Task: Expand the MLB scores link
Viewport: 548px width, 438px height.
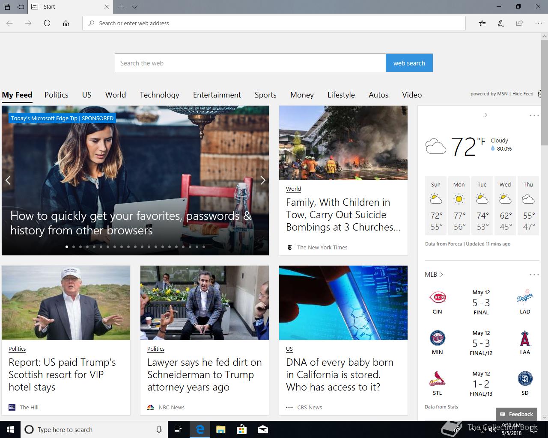Action: pyautogui.click(x=434, y=275)
